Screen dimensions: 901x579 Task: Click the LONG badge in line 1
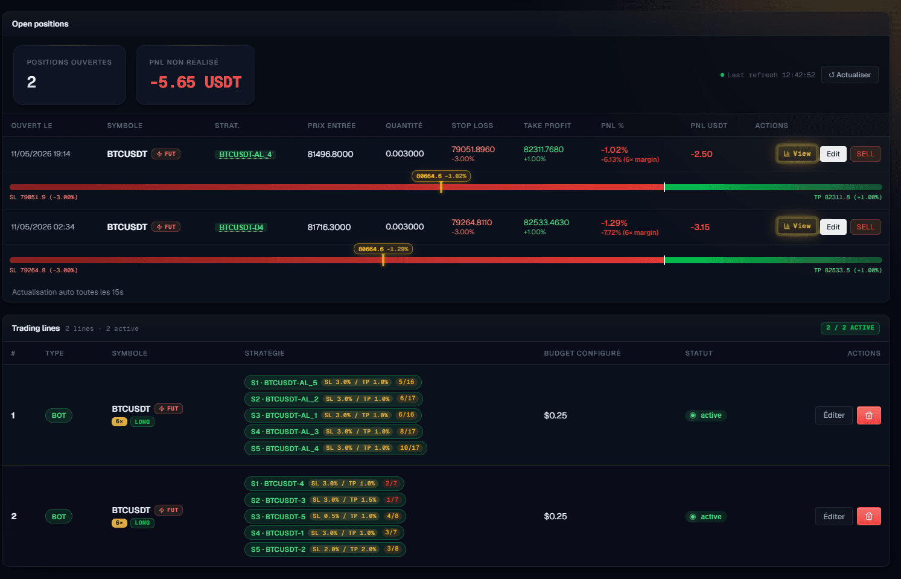click(x=142, y=422)
